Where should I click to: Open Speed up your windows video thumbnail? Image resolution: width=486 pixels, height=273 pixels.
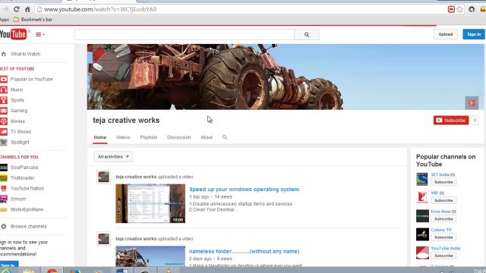click(150, 203)
